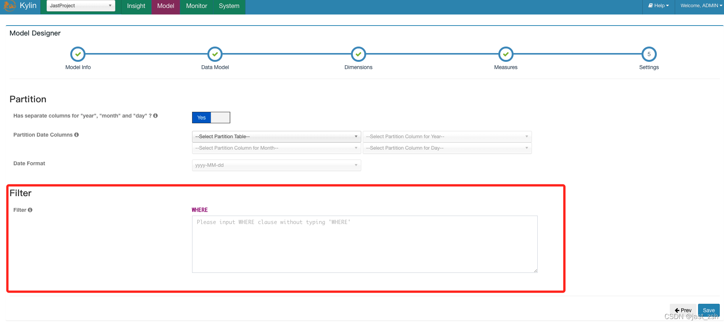Click the Save button
724x324 pixels.
709,310
